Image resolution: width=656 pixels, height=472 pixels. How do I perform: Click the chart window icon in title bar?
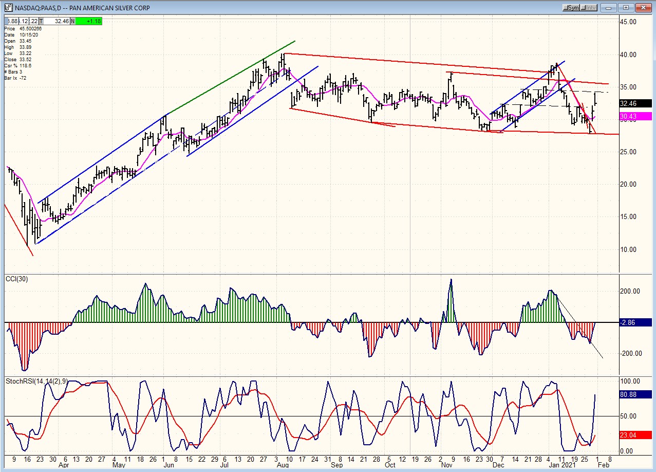(x=8, y=8)
